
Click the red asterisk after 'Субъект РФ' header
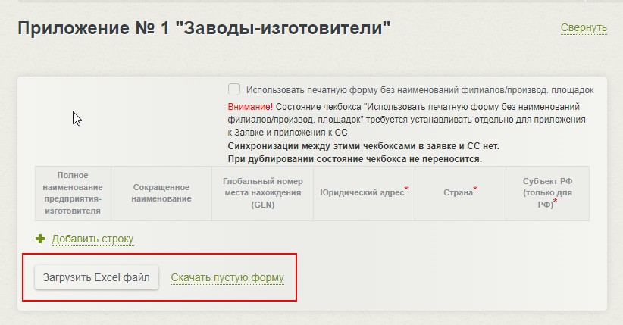click(556, 202)
